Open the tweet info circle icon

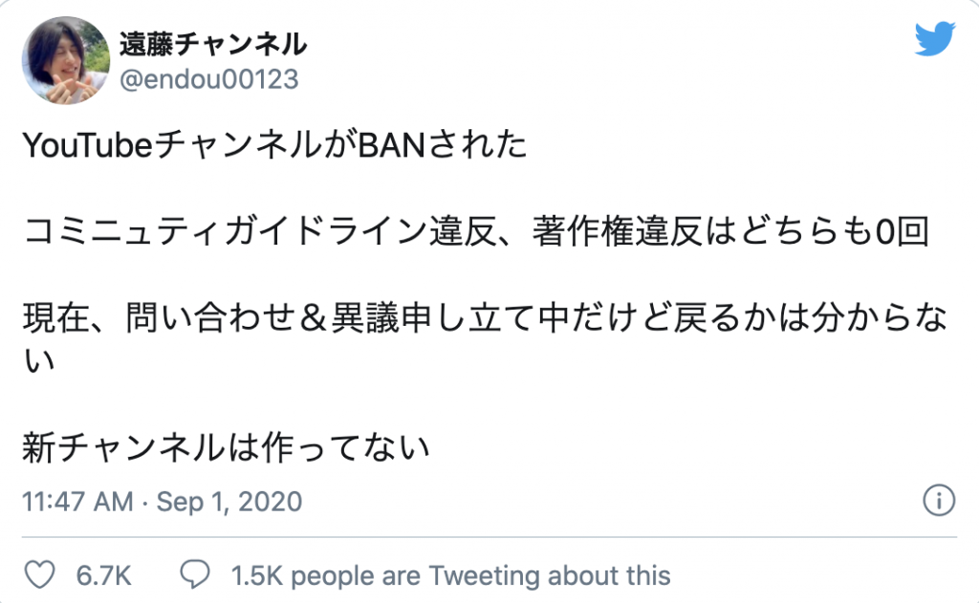coord(938,500)
